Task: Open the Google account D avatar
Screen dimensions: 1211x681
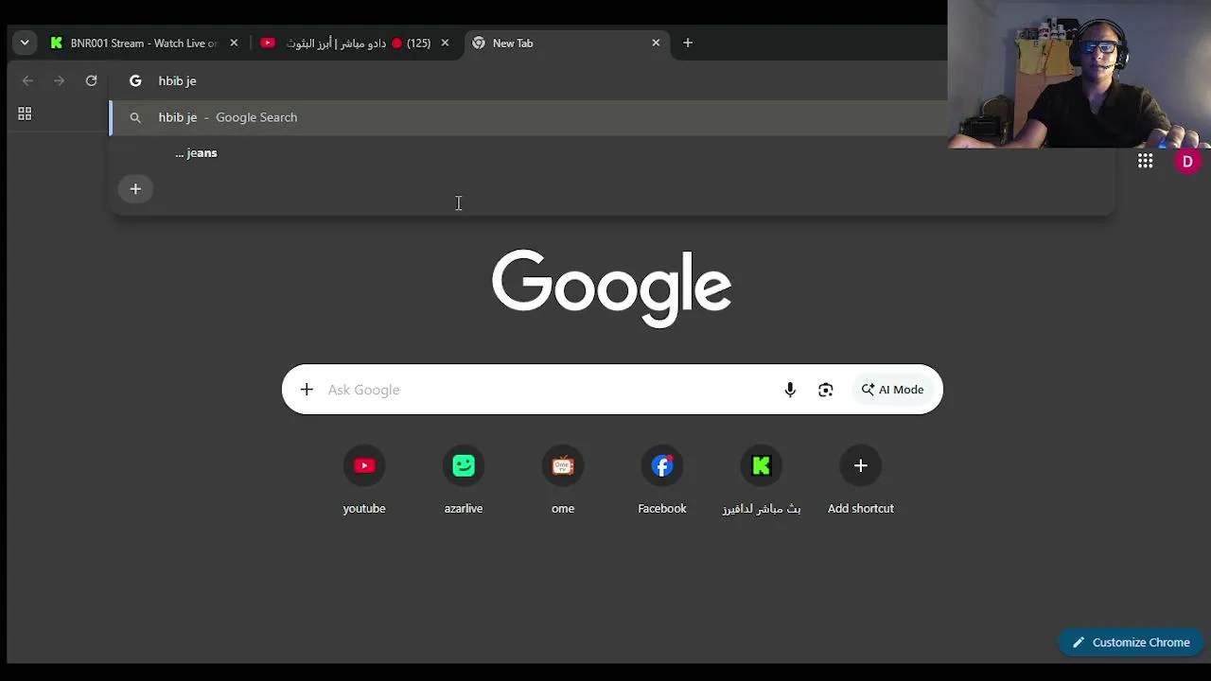Action: point(1187,161)
